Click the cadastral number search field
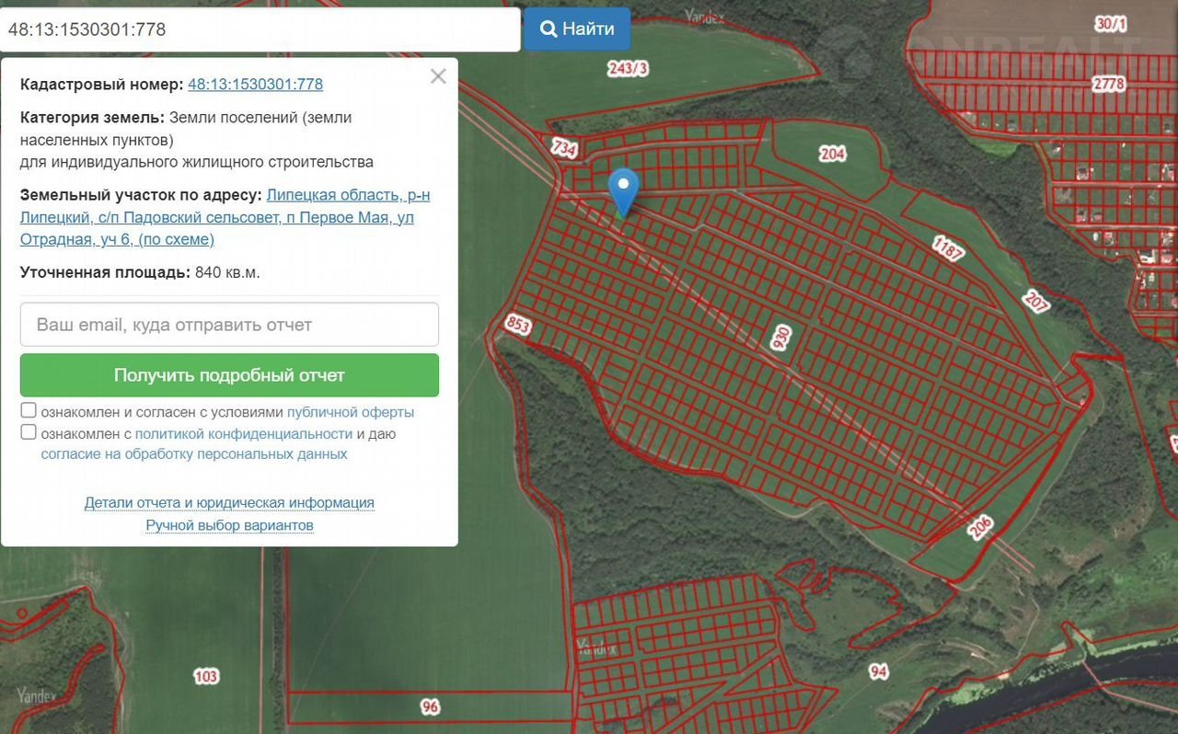1178x734 pixels. click(260, 29)
